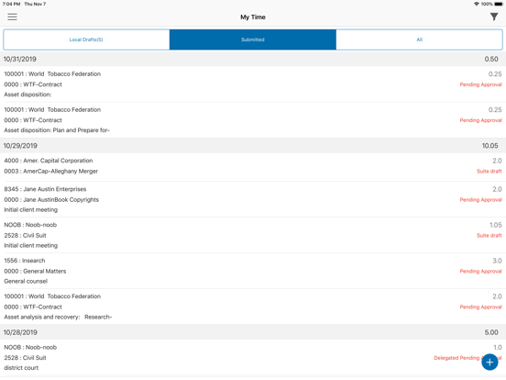Click the 10.05 daily total hours
506x380 pixels.
(x=489, y=146)
